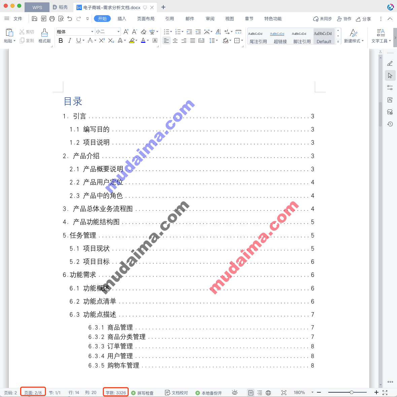Open the font size dropdown
Viewport: 397px width, 397px height.
pos(119,31)
